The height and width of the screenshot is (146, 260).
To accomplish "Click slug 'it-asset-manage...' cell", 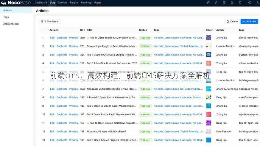I will point(249,106).
